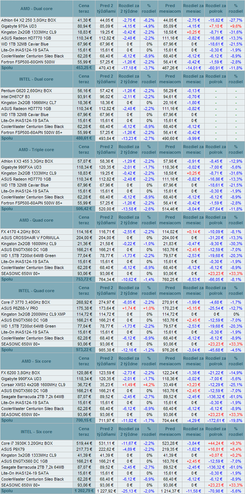This screenshot has width=245, height=494.
Task: Select the "ASUS CROSSHAIR V FORMULA" component name
Action: coord(30,238)
